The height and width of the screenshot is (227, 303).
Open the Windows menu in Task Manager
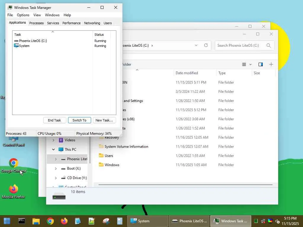(x=52, y=15)
